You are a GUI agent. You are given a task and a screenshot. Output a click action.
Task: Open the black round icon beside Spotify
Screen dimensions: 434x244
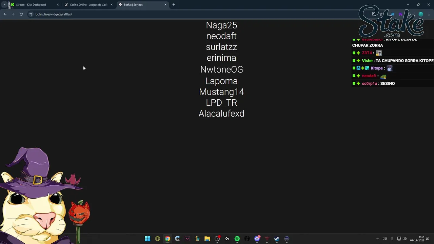point(247,239)
